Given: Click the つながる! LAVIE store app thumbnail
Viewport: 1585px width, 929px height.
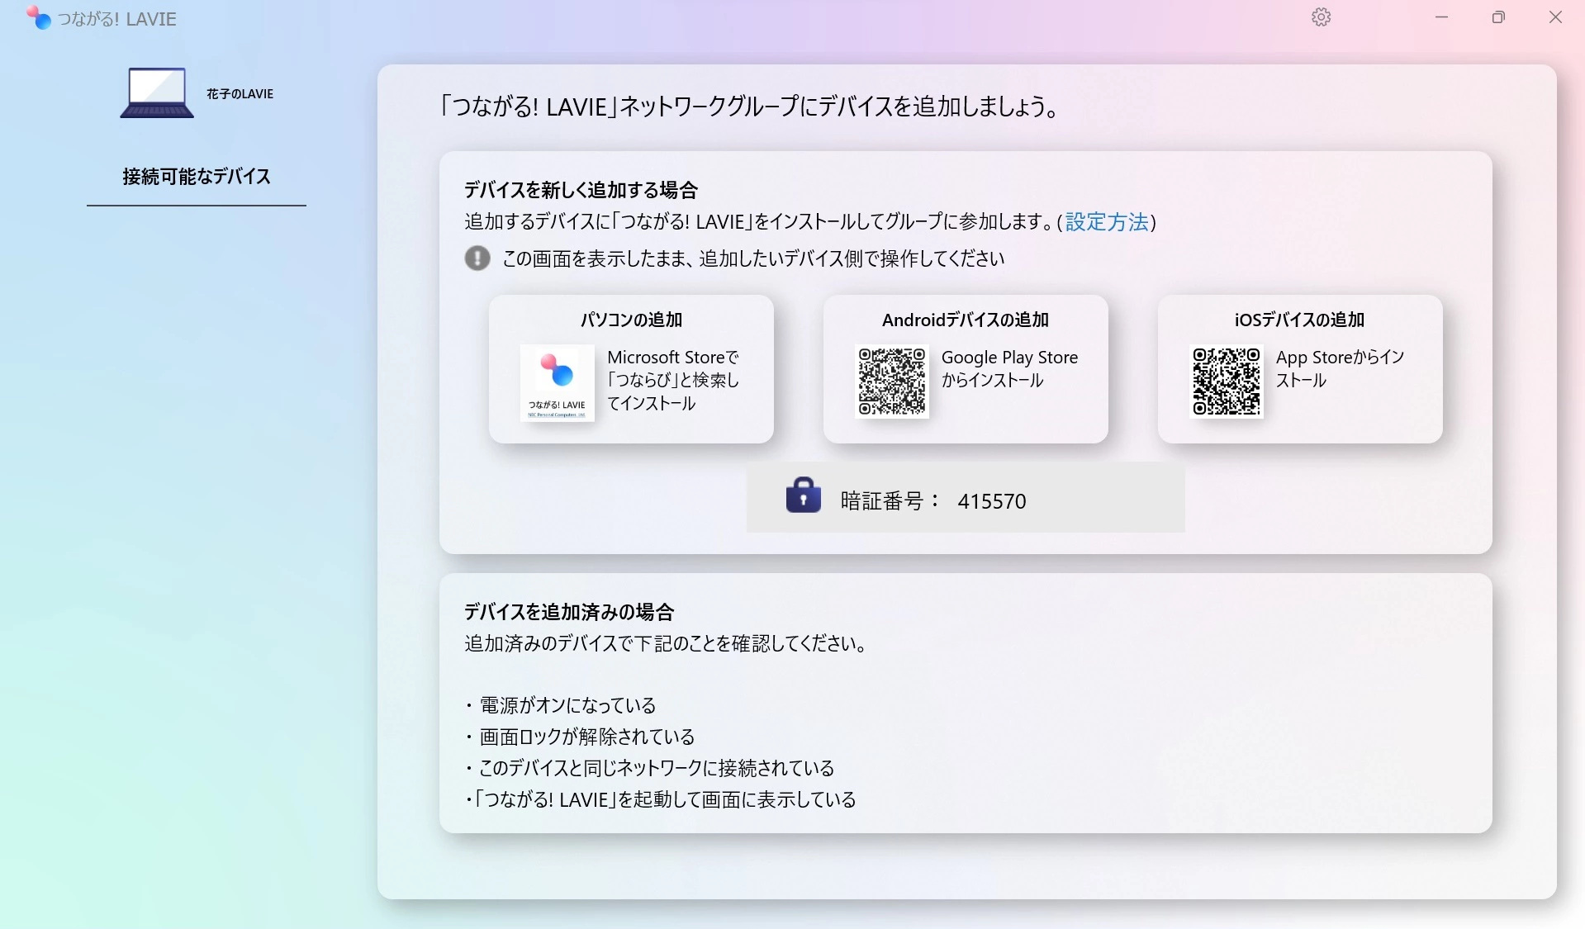Looking at the screenshot, I should tap(557, 382).
